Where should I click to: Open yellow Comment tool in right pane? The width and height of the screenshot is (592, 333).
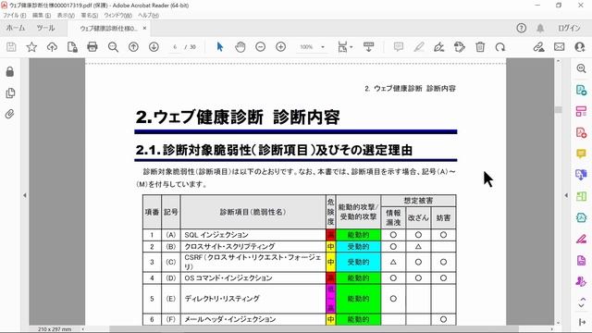[582, 154]
